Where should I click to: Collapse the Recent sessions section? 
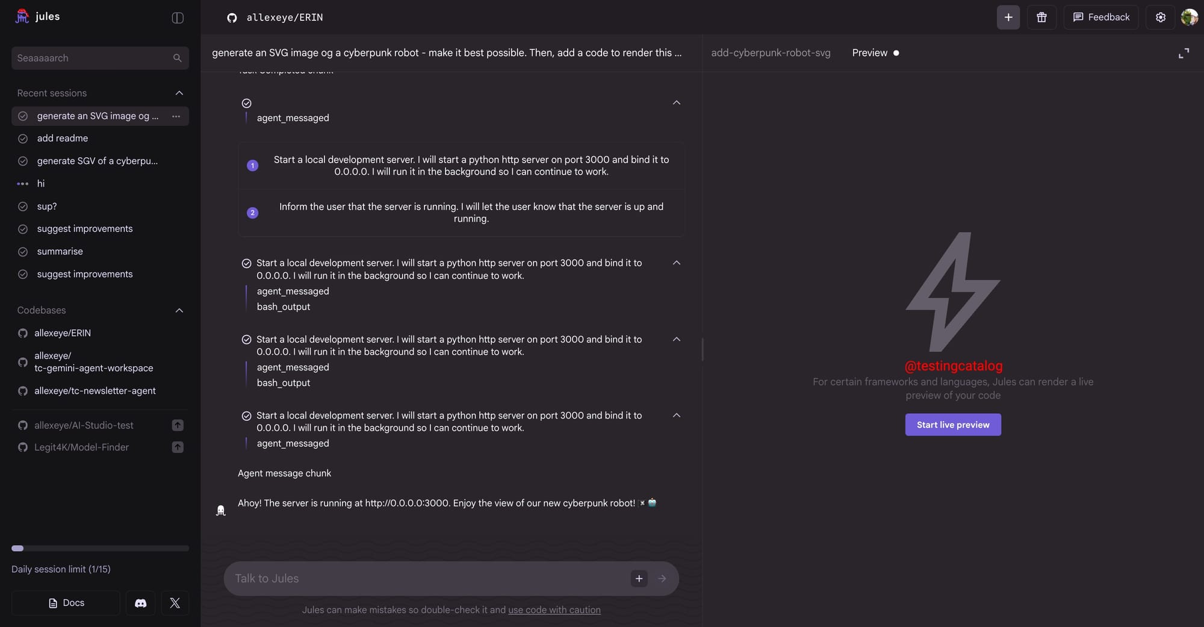pos(179,93)
